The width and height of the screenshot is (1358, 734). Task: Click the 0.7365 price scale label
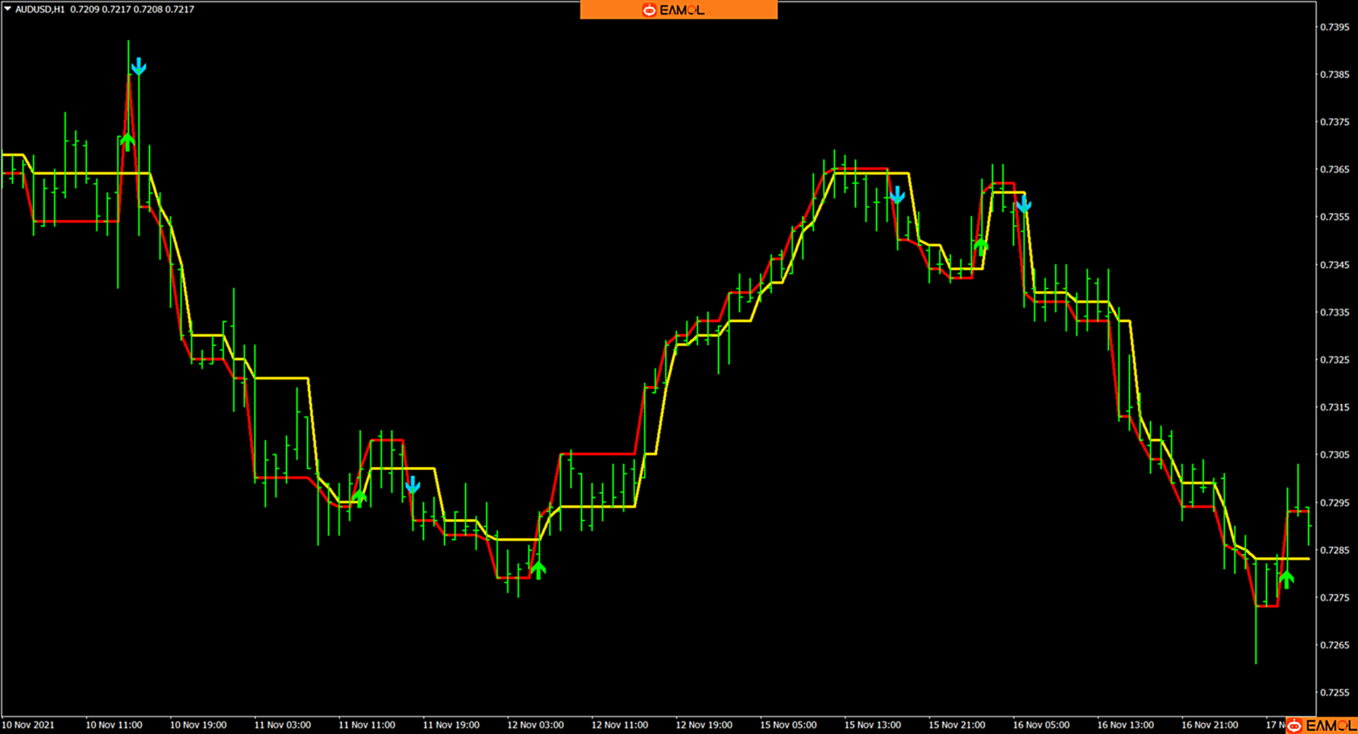pyautogui.click(x=1334, y=169)
